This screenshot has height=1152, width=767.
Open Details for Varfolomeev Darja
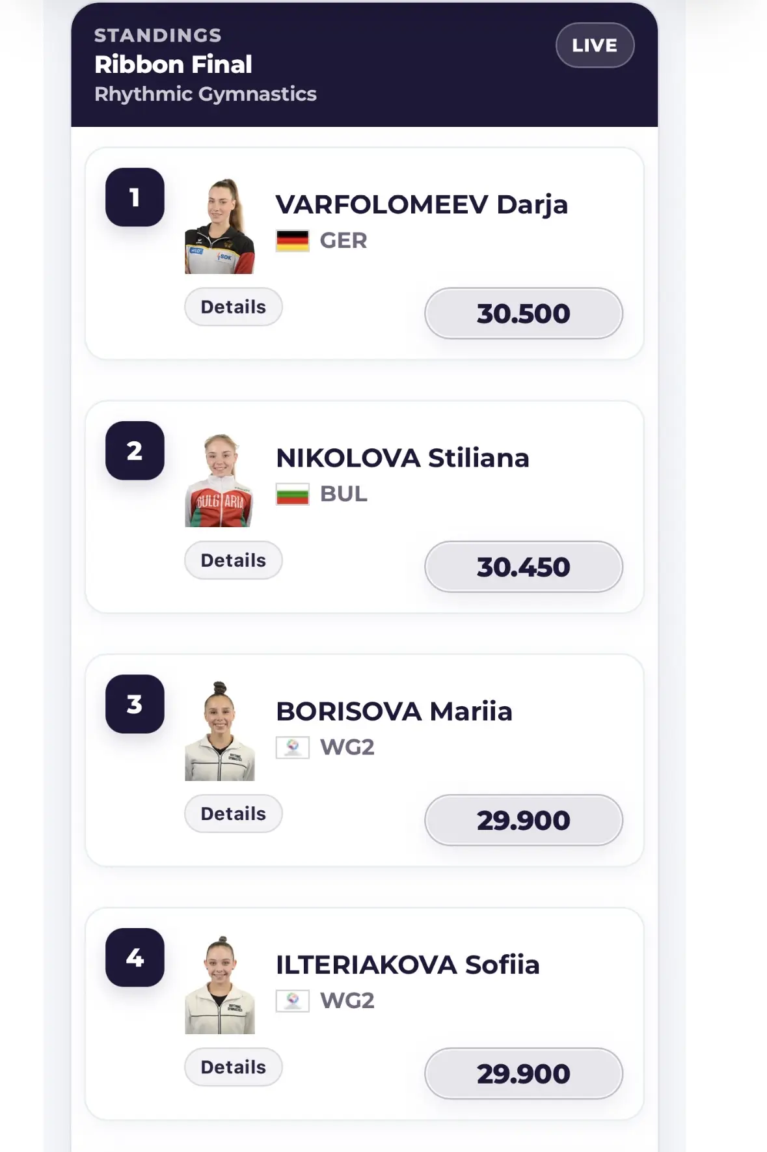click(x=234, y=307)
